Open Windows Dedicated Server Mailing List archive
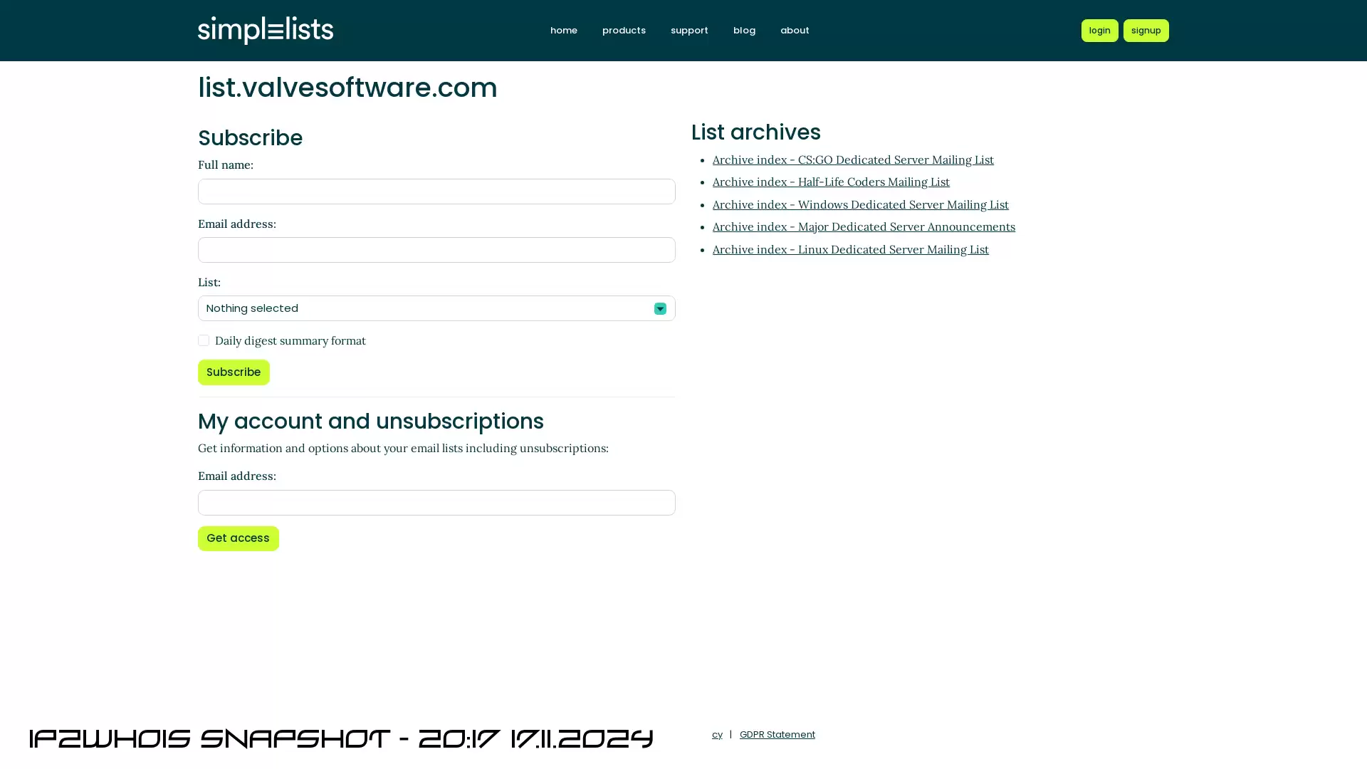This screenshot has width=1367, height=769. click(860, 204)
